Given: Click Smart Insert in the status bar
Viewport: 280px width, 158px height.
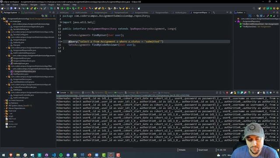Looking at the screenshot, I should tap(203, 150).
